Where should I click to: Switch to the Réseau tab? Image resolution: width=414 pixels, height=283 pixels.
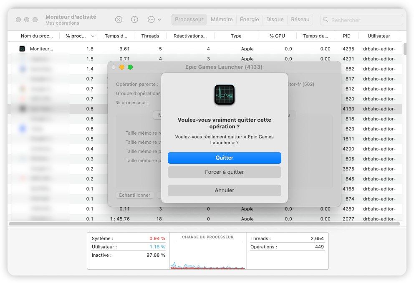(x=300, y=20)
